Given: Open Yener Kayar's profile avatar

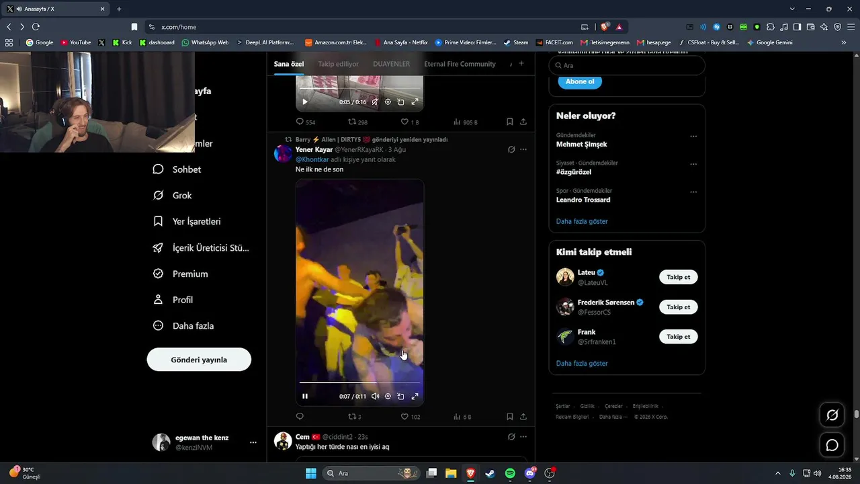Looking at the screenshot, I should (x=283, y=154).
